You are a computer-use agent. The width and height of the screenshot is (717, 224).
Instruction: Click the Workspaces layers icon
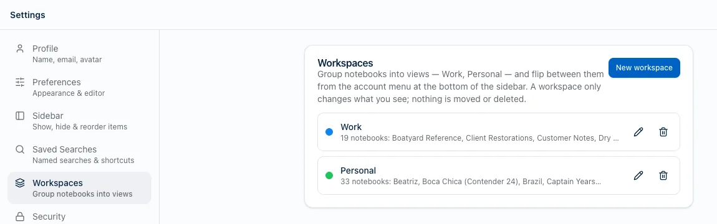[20, 183]
